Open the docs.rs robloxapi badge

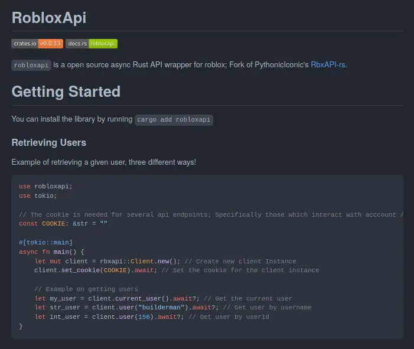[92, 43]
